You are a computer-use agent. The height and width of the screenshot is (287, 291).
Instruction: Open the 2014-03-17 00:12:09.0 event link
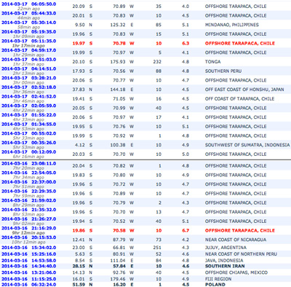point(29,152)
